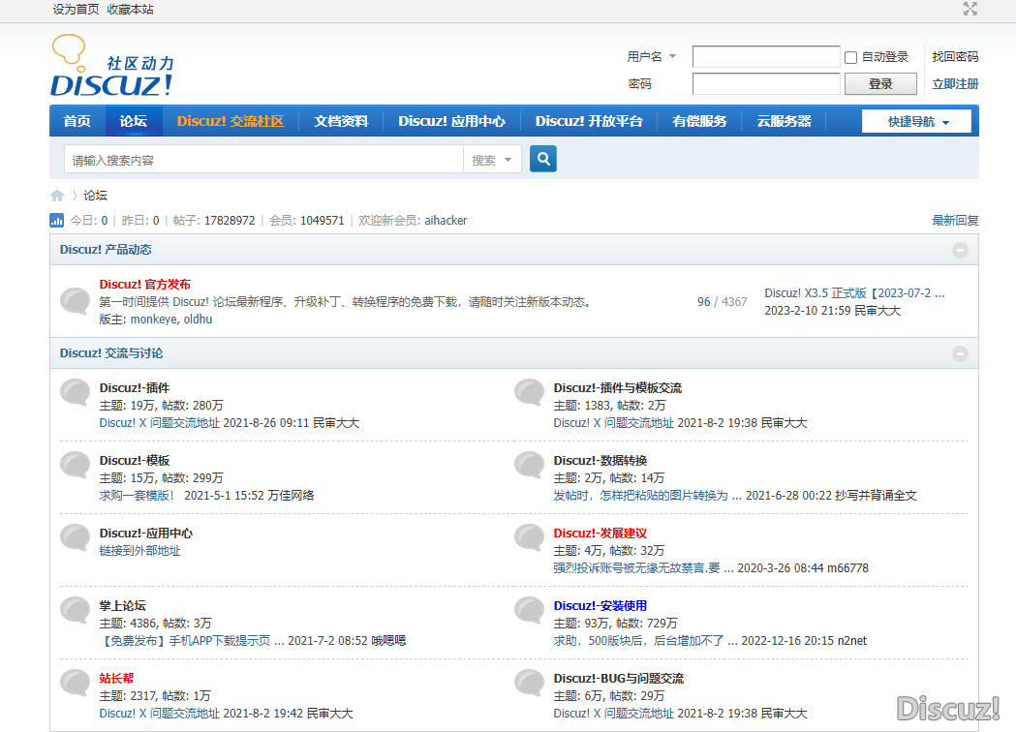
Task: Collapse the Discuz! 交流与讨论 section
Action: point(960,354)
